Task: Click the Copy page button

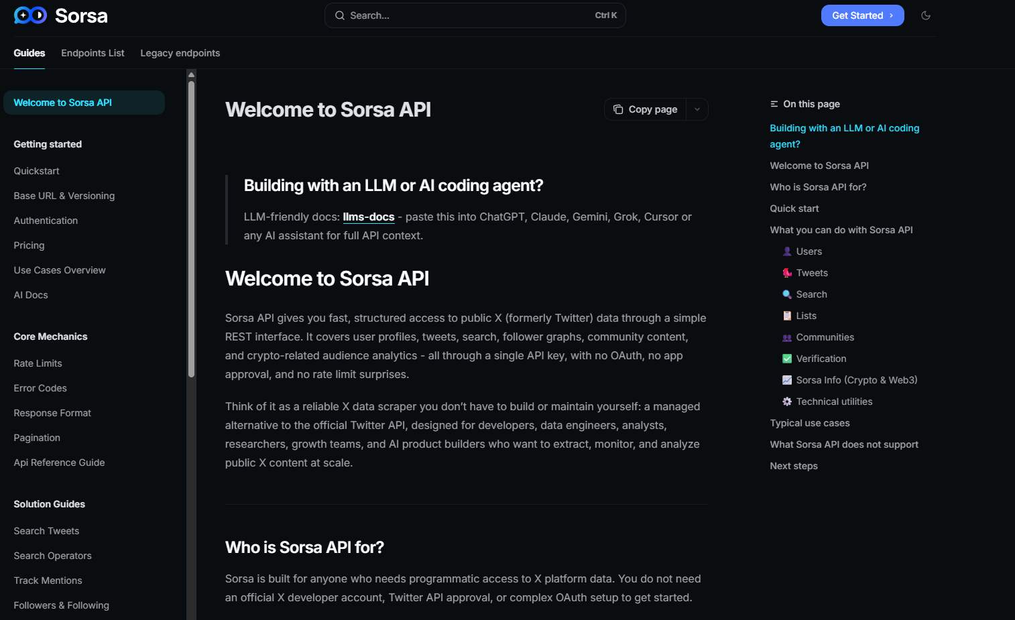Action: pyautogui.click(x=645, y=109)
